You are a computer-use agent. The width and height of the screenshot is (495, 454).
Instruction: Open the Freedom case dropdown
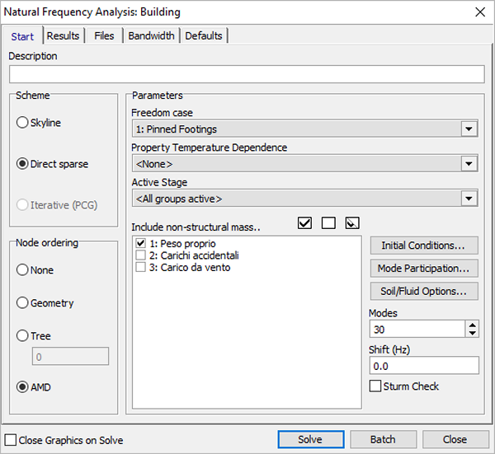pos(469,129)
